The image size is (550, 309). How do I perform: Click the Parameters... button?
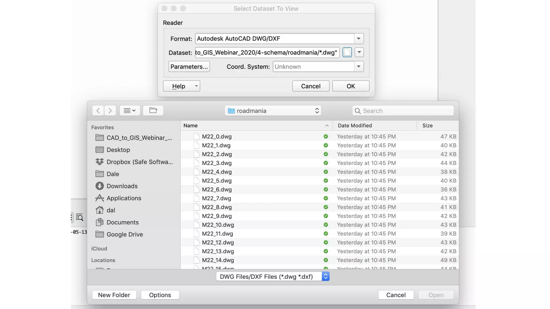point(189,67)
